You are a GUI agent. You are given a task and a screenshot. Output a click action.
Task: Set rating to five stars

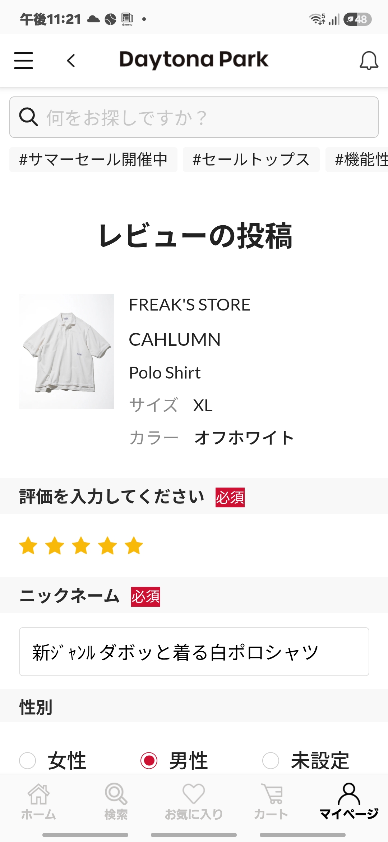click(x=134, y=545)
